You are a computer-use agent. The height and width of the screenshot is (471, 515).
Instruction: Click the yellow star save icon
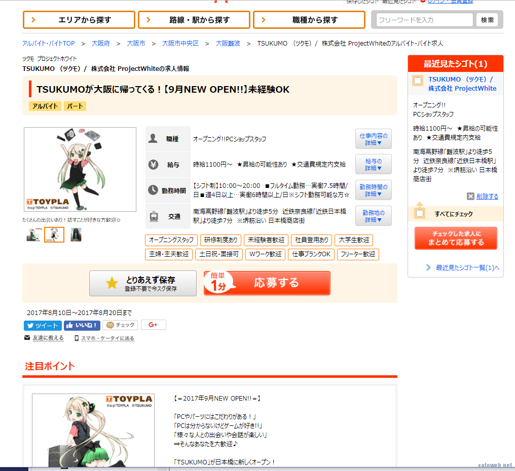point(112,283)
